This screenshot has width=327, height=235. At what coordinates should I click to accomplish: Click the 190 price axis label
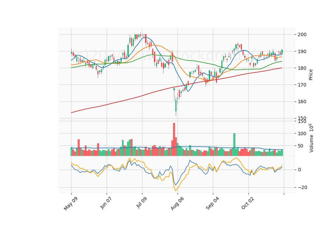(302, 51)
